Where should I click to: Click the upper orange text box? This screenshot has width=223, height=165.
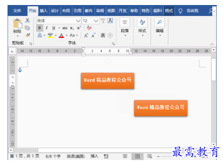tap(108, 81)
